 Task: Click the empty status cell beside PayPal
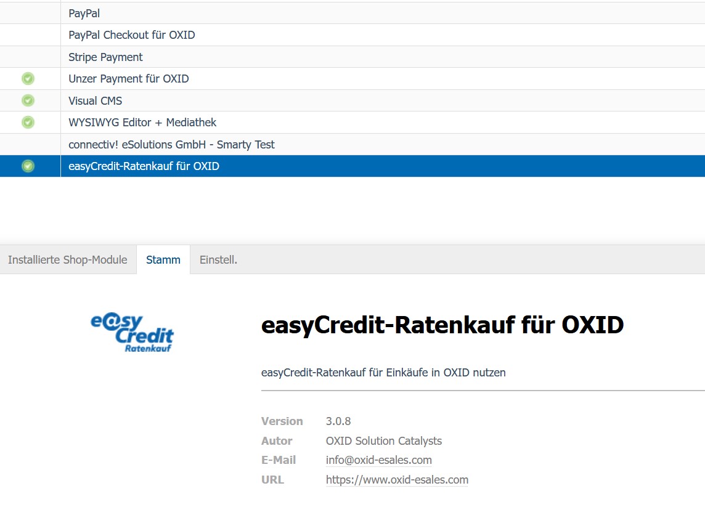(x=30, y=13)
